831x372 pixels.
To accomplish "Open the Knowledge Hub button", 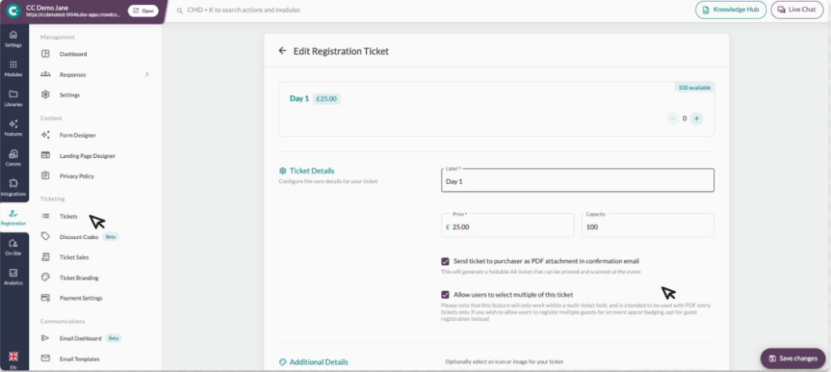I will pos(730,10).
